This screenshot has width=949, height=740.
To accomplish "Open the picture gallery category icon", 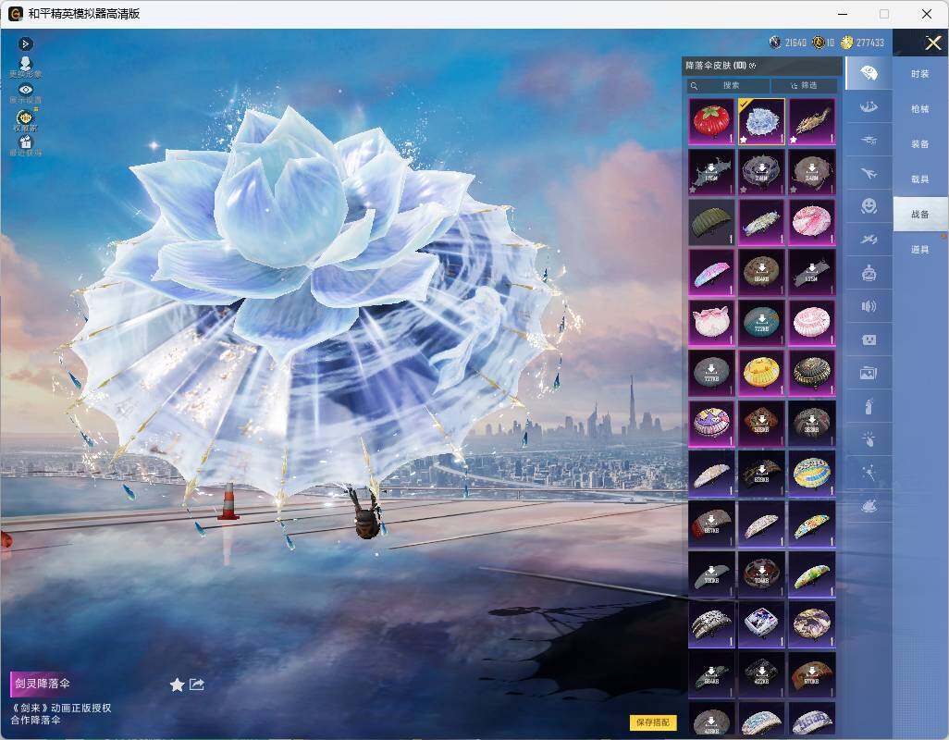I will tap(869, 373).
